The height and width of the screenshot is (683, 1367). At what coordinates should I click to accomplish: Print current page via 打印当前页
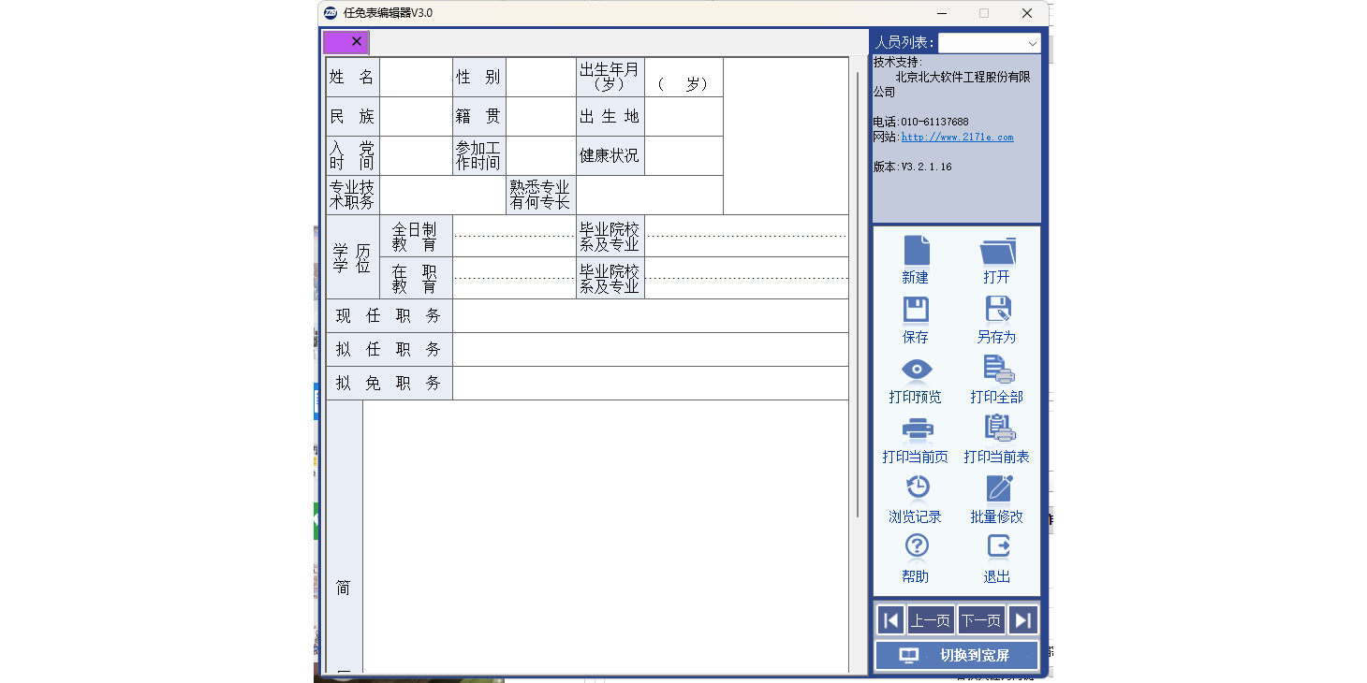pos(916,431)
